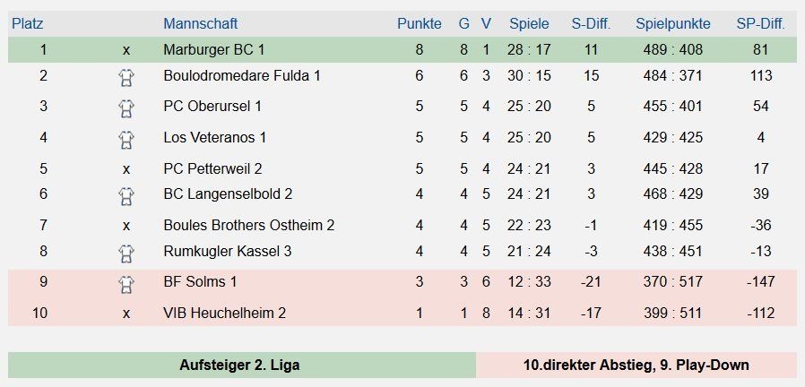
Task: Click the pink direkter Abstieg legend box
Action: point(636,365)
